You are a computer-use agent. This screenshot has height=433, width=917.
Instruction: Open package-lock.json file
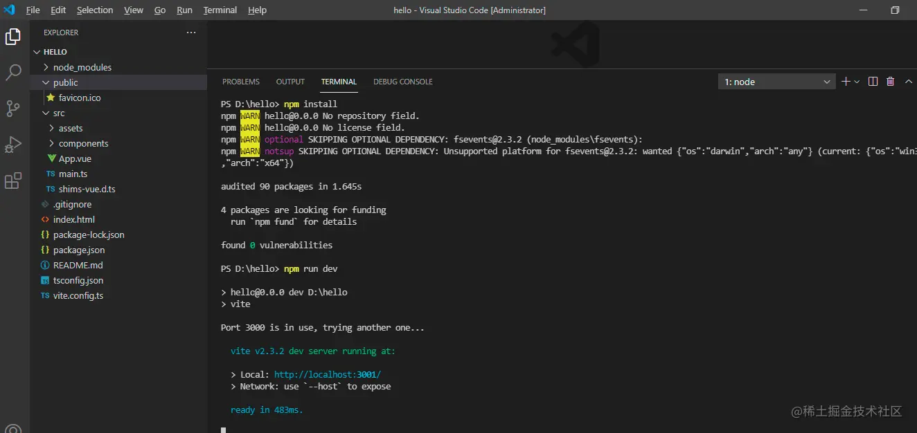[119, 234]
